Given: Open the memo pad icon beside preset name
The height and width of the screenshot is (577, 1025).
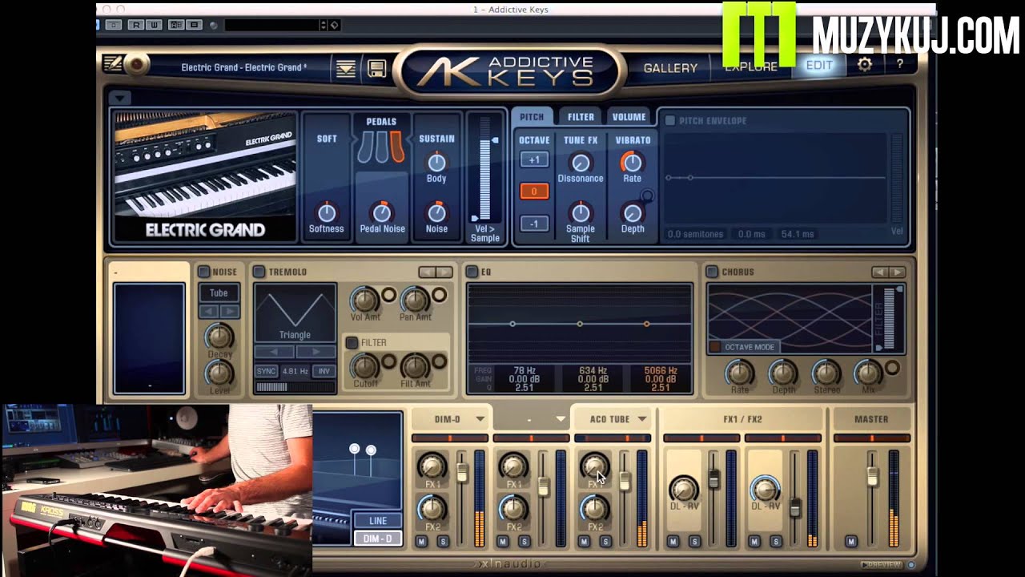Looking at the screenshot, I should [113, 64].
